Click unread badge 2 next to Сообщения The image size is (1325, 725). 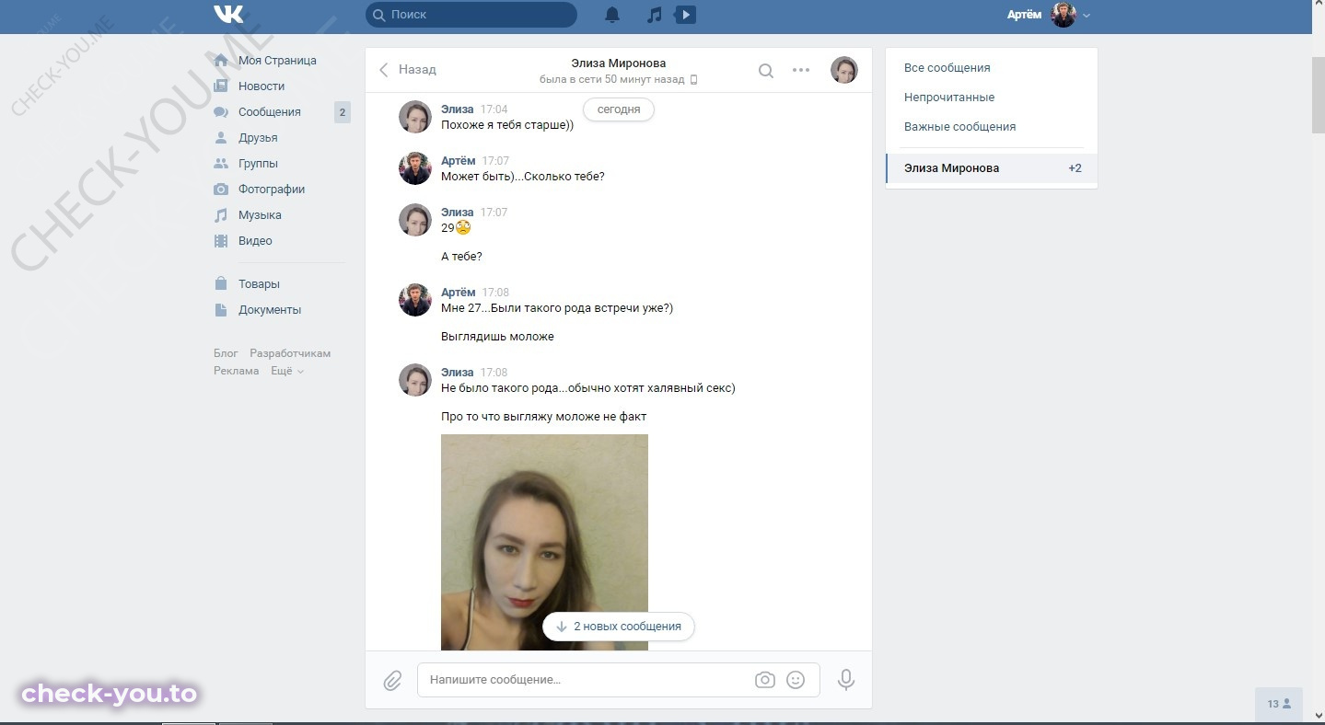[342, 112]
